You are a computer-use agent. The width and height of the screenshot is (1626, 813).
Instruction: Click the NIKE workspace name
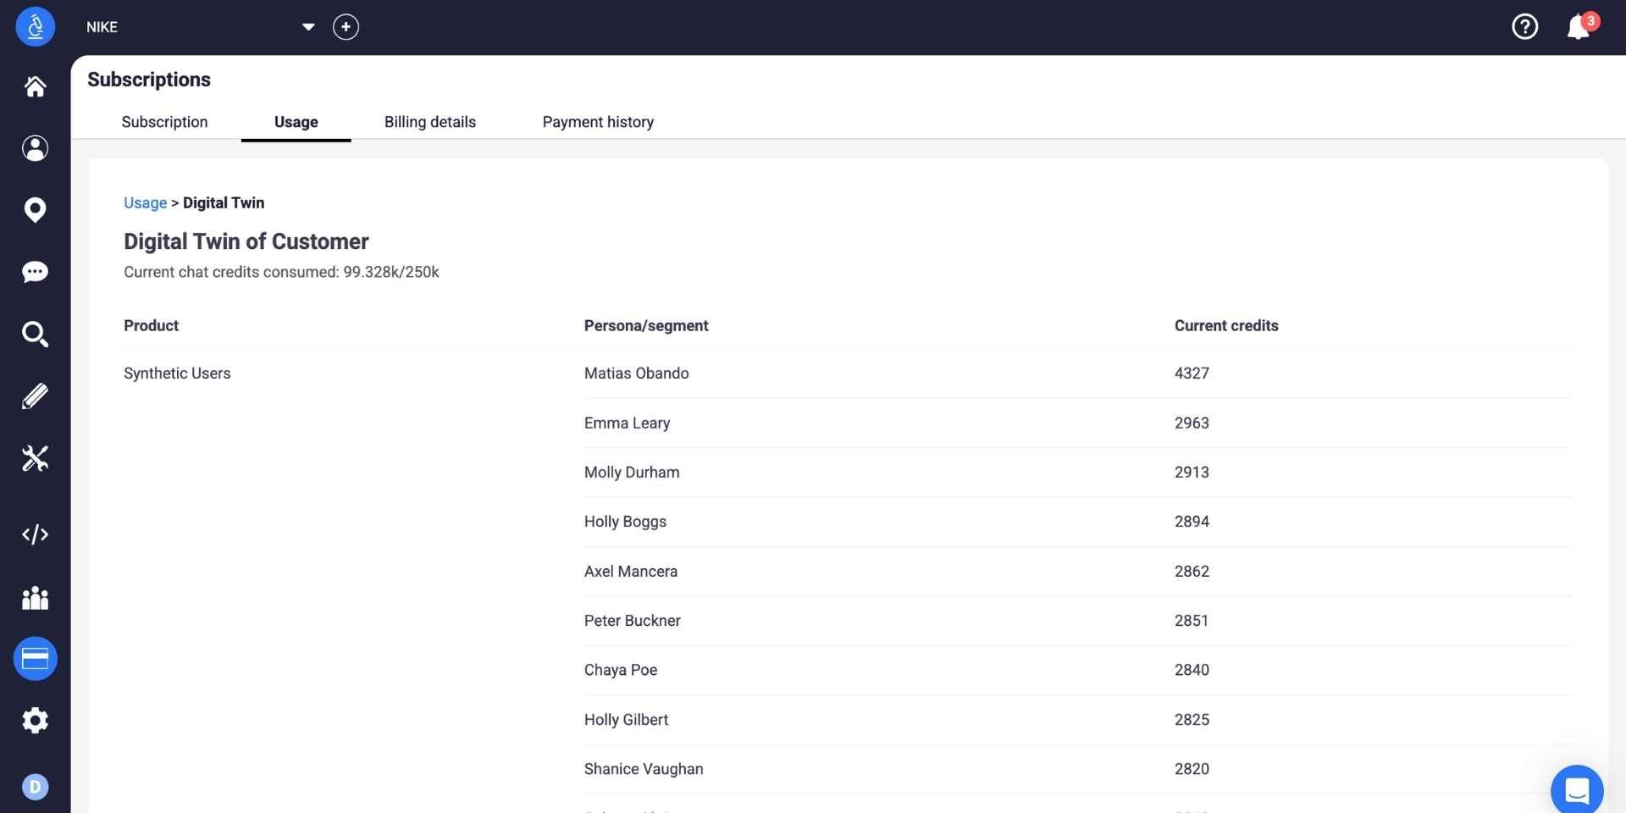(102, 27)
